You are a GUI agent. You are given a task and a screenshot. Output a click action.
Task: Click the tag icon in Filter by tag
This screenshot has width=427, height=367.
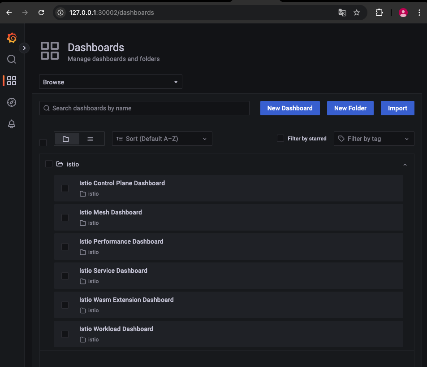(341, 139)
